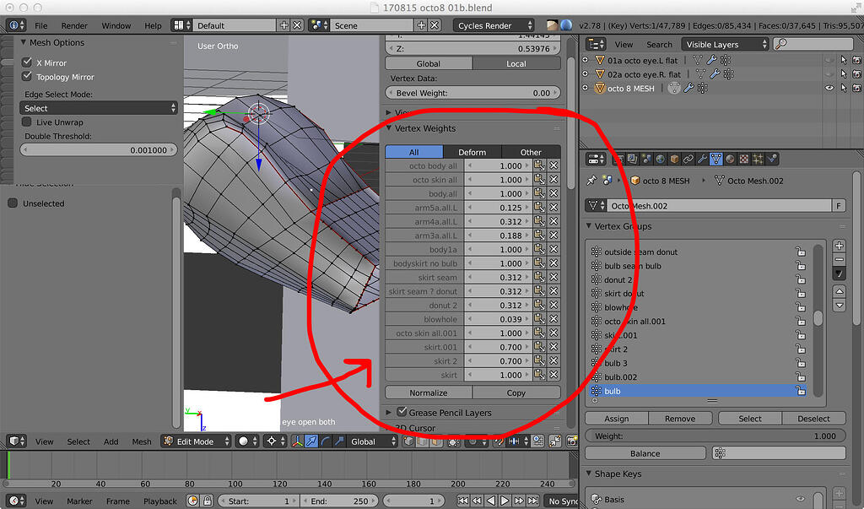This screenshot has width=864, height=509.
Task: Collapse the Shape Keys panel
Action: click(x=588, y=474)
